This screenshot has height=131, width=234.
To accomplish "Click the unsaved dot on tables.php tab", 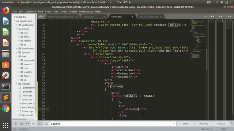I will pyautogui.click(x=132, y=17).
